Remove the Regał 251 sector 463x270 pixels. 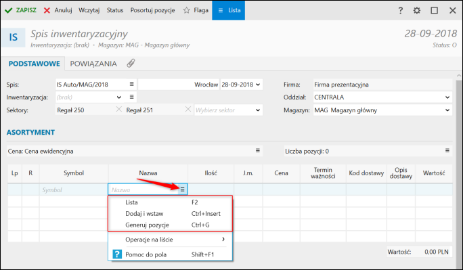pos(188,110)
